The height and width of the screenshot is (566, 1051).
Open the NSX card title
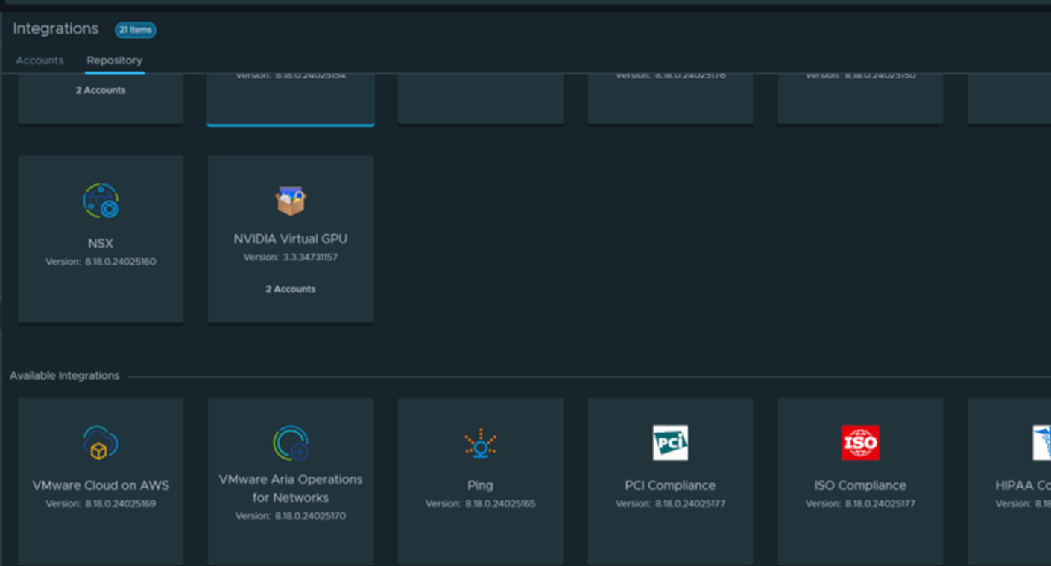tap(101, 244)
